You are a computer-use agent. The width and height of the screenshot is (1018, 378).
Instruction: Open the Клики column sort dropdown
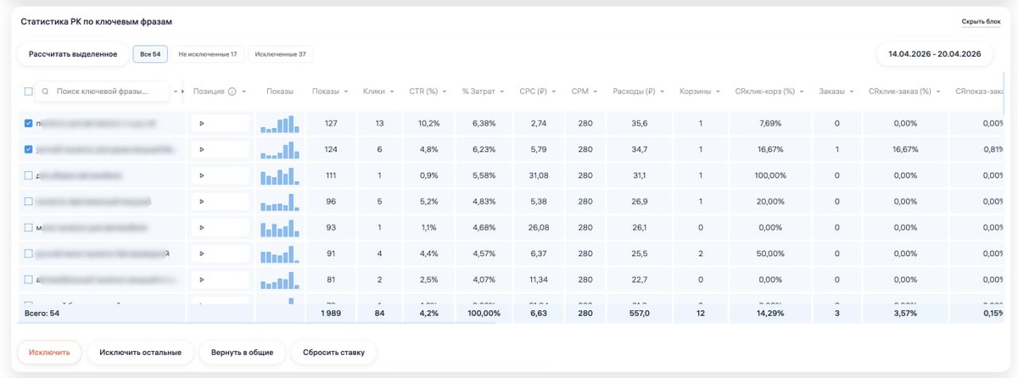392,92
